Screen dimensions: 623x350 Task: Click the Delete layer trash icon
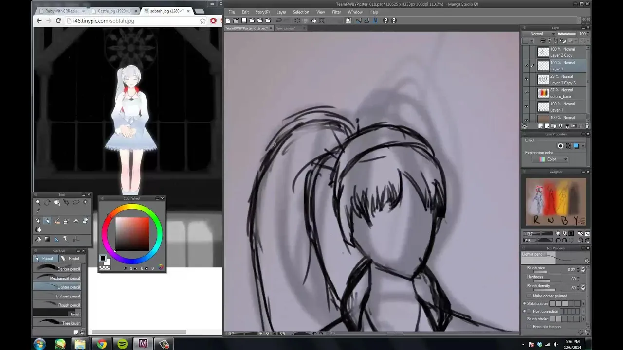pos(586,126)
